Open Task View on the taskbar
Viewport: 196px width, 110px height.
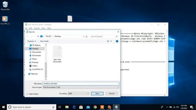pos(60,107)
